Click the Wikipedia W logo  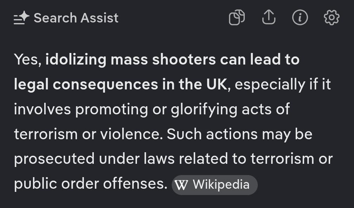[x=181, y=184]
